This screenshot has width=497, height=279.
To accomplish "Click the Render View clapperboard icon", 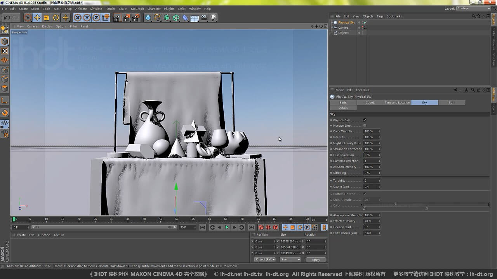I will pos(116,17).
